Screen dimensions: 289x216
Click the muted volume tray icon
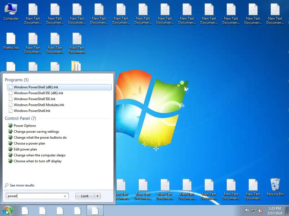click(x=260, y=211)
